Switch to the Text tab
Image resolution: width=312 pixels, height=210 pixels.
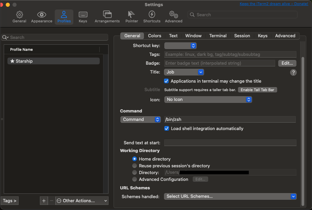click(173, 36)
